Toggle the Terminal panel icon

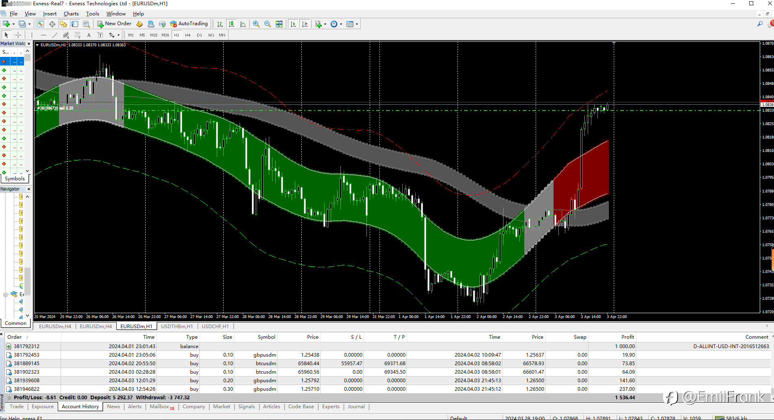(75, 24)
